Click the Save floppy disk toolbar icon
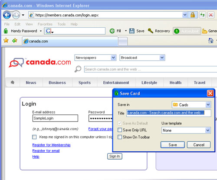This screenshot has height=180, width=217. click(132, 31)
